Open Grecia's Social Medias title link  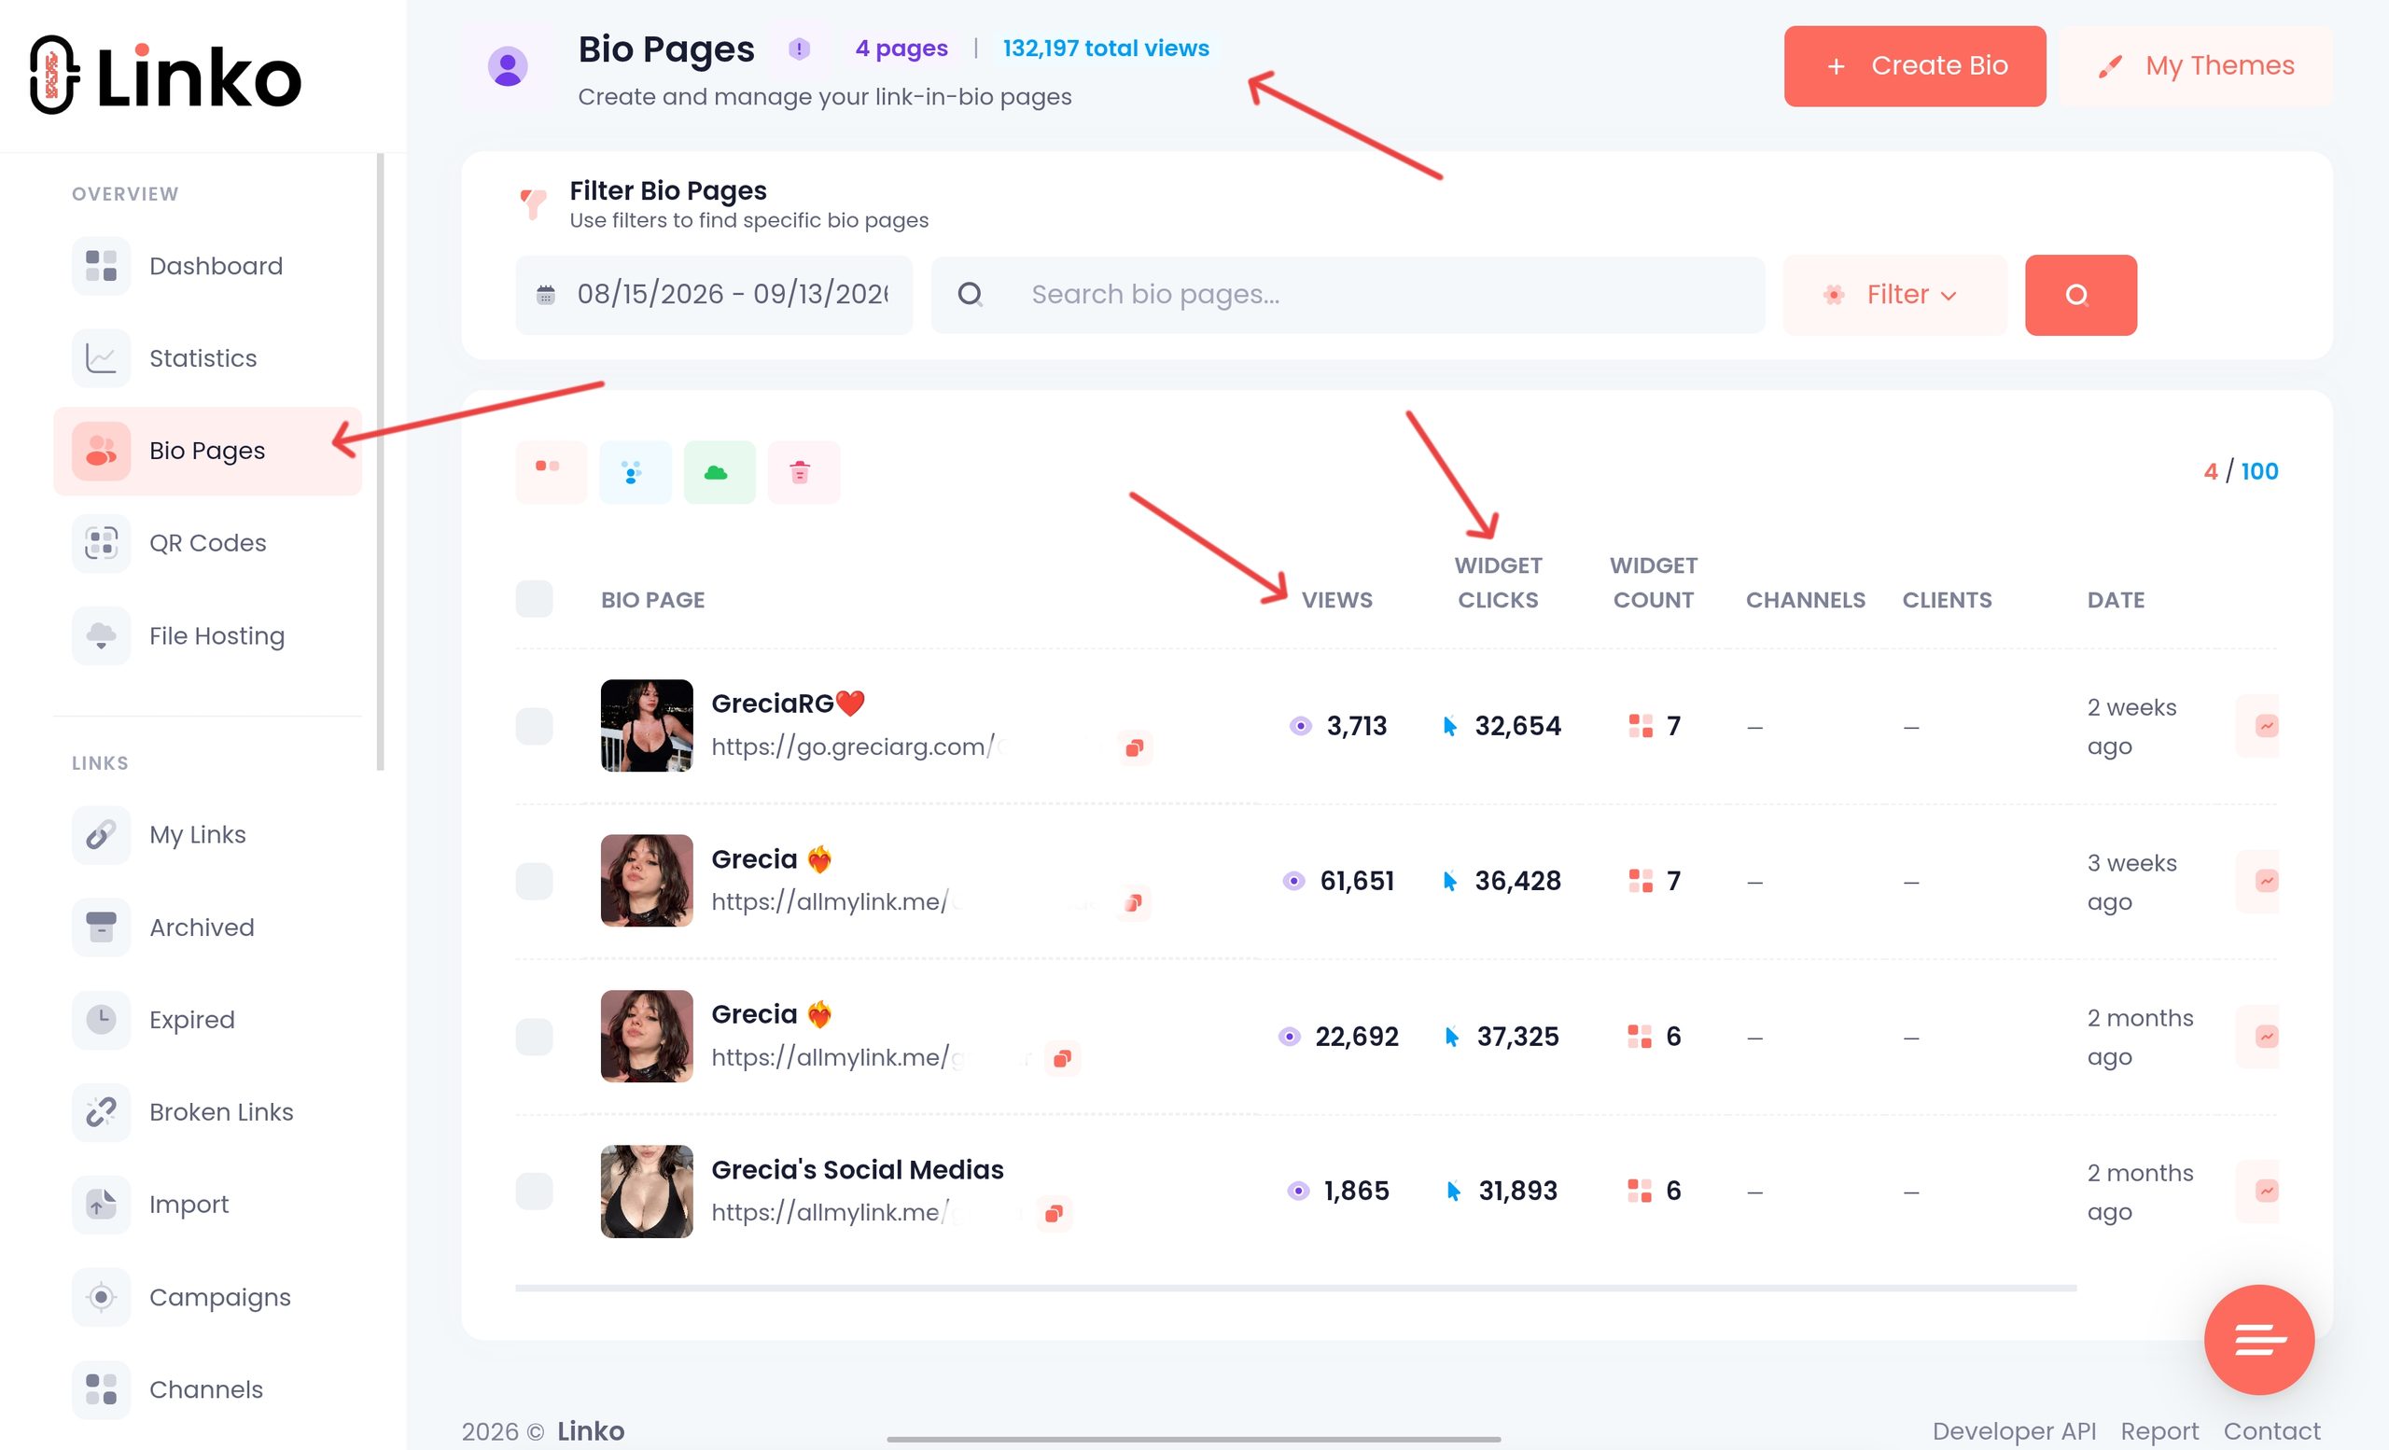[x=857, y=1170]
